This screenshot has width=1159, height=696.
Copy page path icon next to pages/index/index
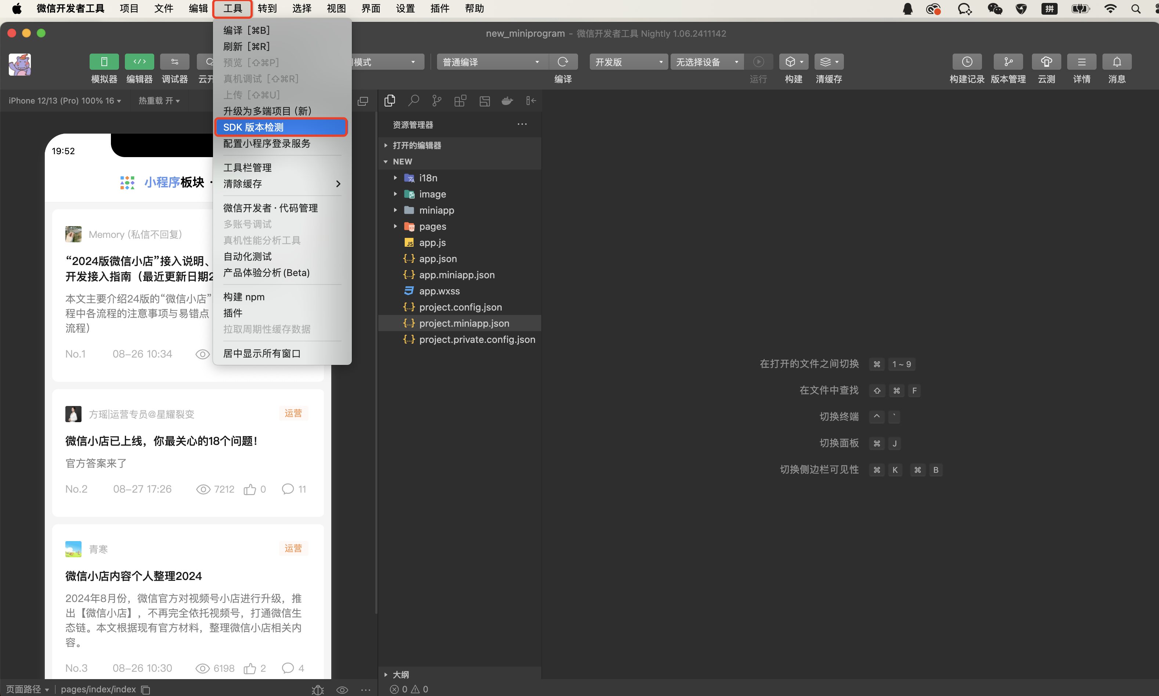145,689
